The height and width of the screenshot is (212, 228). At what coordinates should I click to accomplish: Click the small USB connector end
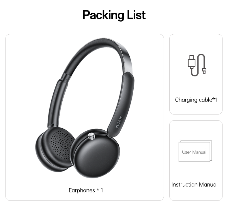[x=204, y=71]
